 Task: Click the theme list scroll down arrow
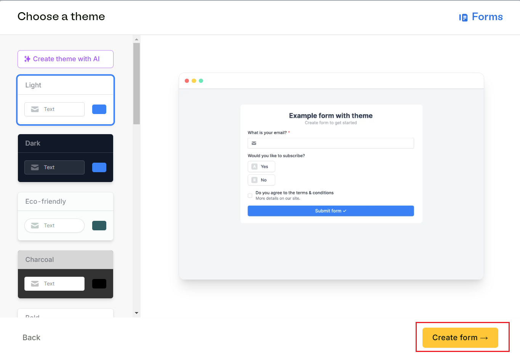136,313
